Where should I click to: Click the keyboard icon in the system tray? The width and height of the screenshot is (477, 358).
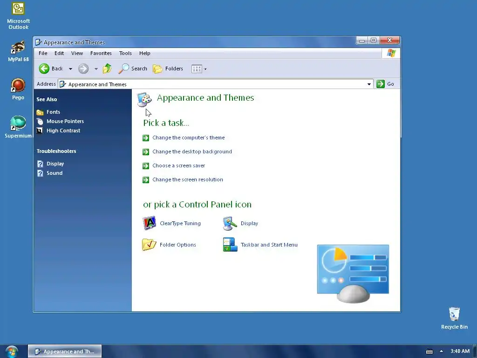point(429,351)
